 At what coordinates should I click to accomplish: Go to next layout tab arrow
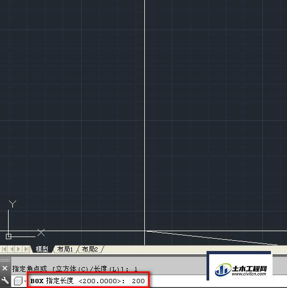pos(19,249)
